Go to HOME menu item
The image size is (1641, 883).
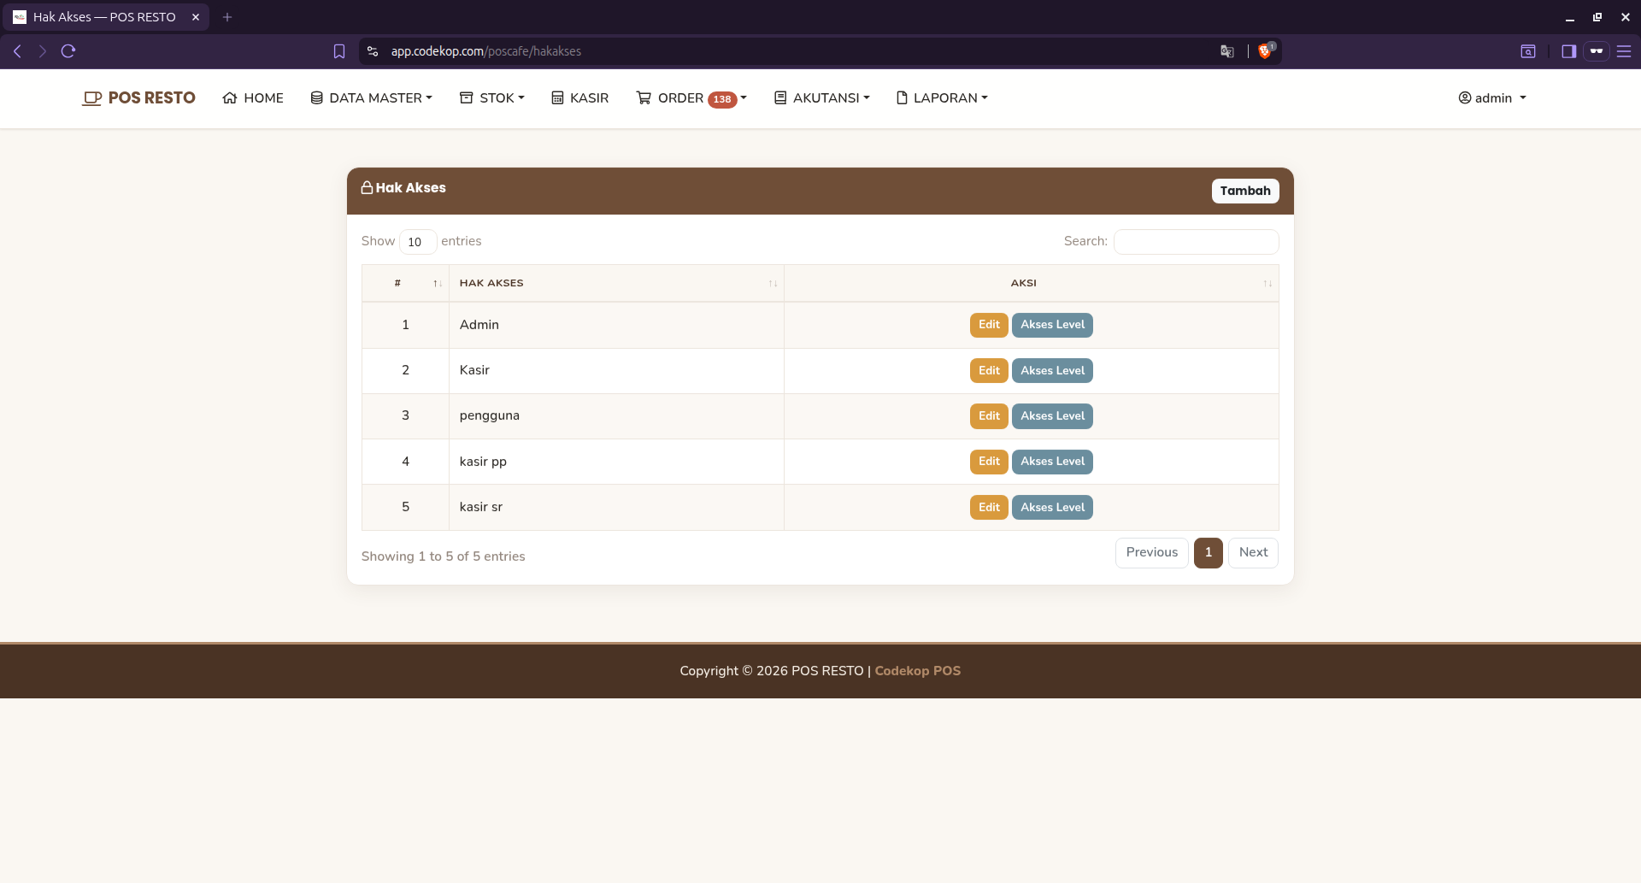coord(253,98)
